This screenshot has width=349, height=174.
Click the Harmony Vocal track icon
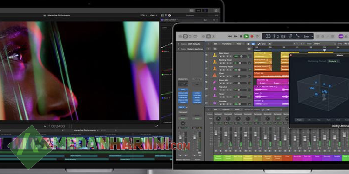[x=215, y=68]
